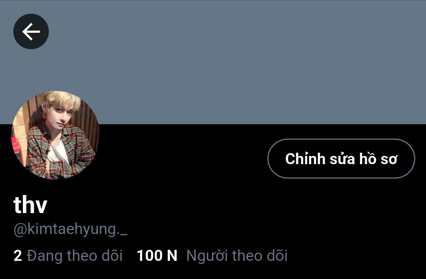Click the Chỉnh sửa hồ sơ button
The image size is (426, 279).
(341, 159)
